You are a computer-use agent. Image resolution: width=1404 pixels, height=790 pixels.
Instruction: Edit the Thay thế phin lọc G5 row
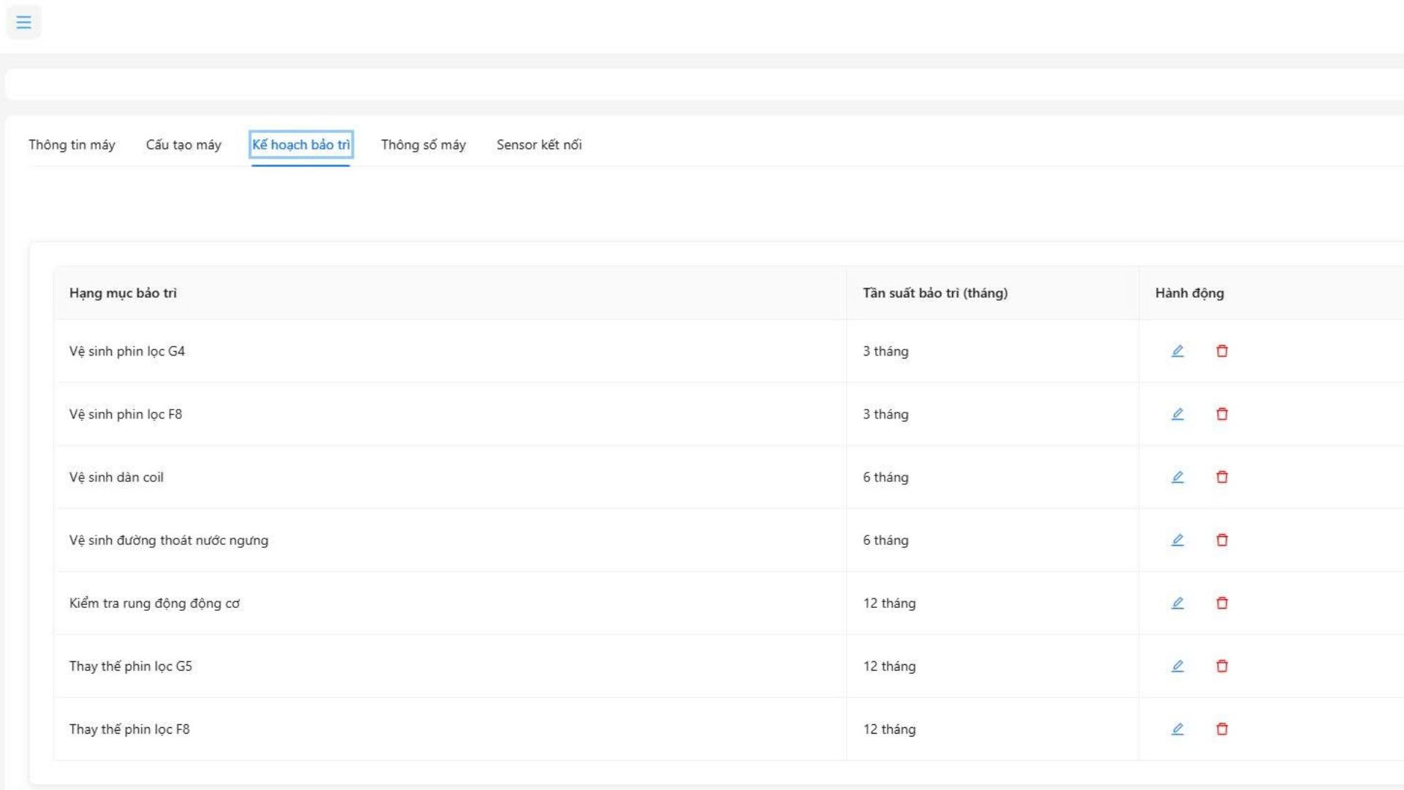pos(1177,666)
